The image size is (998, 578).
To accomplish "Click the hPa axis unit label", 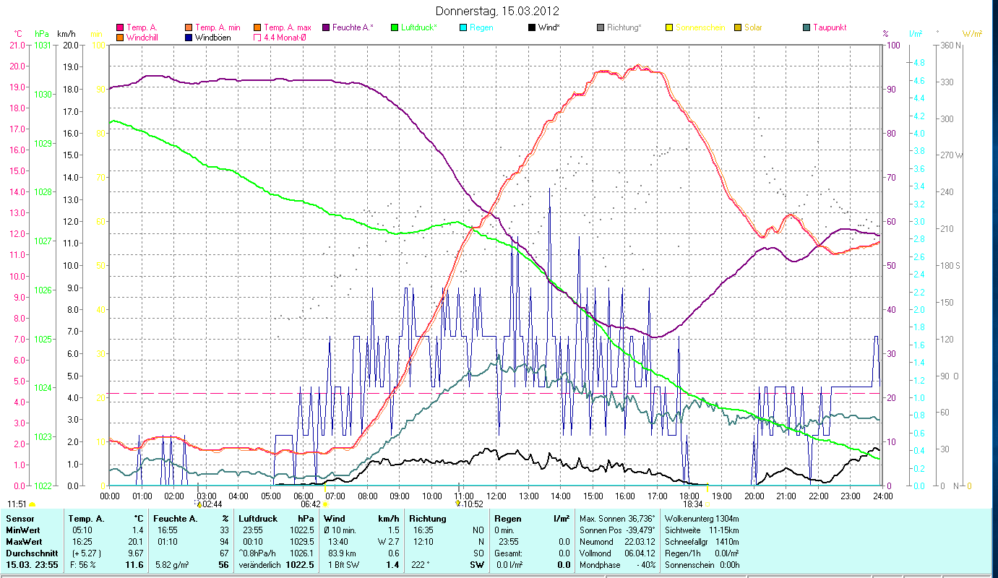I will coord(42,34).
